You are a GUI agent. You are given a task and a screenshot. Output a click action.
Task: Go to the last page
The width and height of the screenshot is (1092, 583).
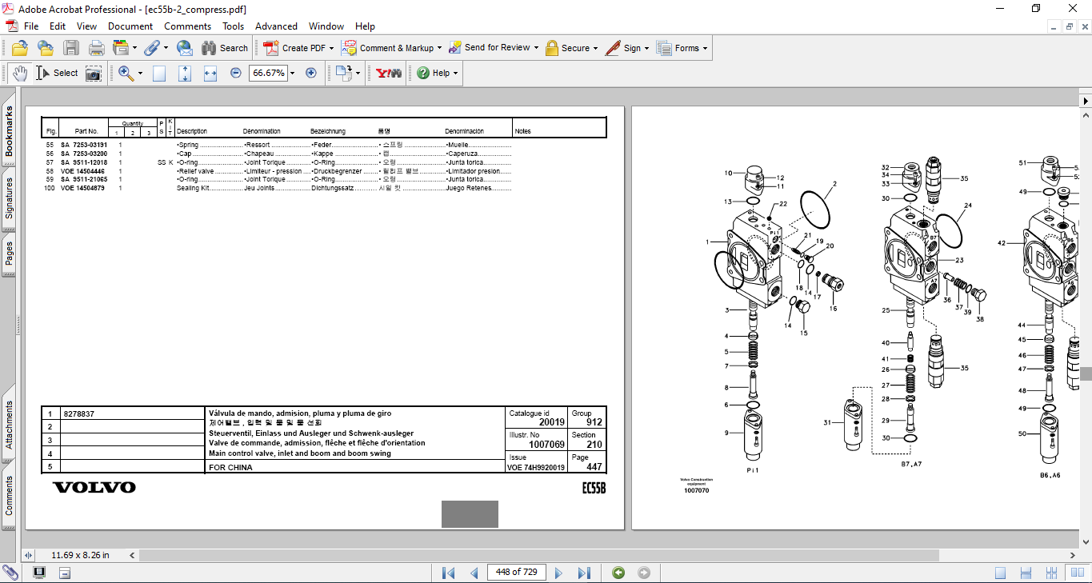coord(584,573)
